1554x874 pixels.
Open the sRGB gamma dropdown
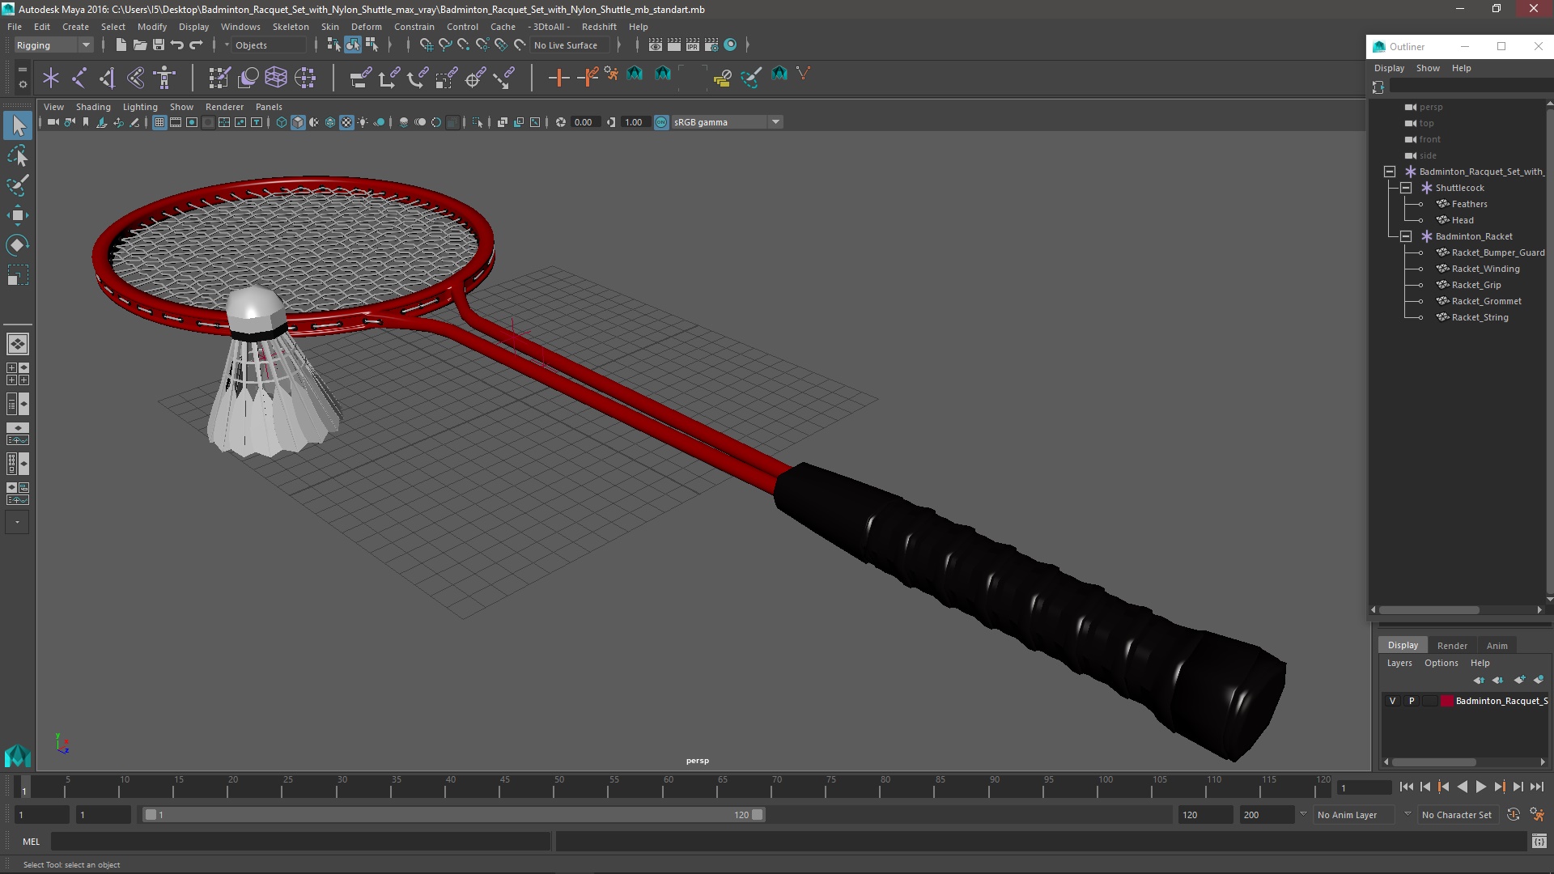pyautogui.click(x=727, y=122)
